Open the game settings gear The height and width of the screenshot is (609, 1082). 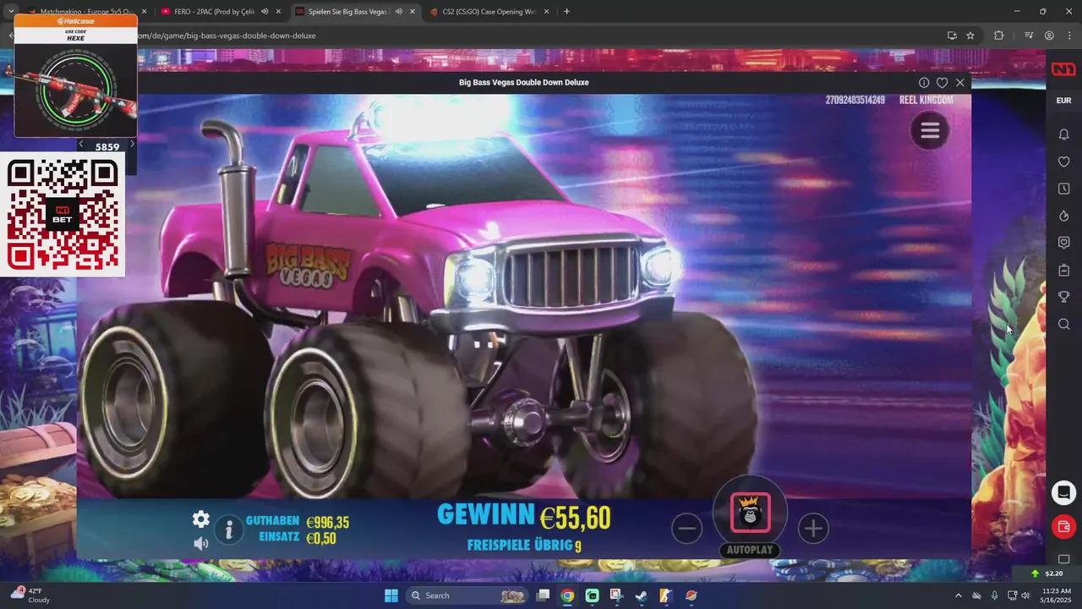(200, 518)
